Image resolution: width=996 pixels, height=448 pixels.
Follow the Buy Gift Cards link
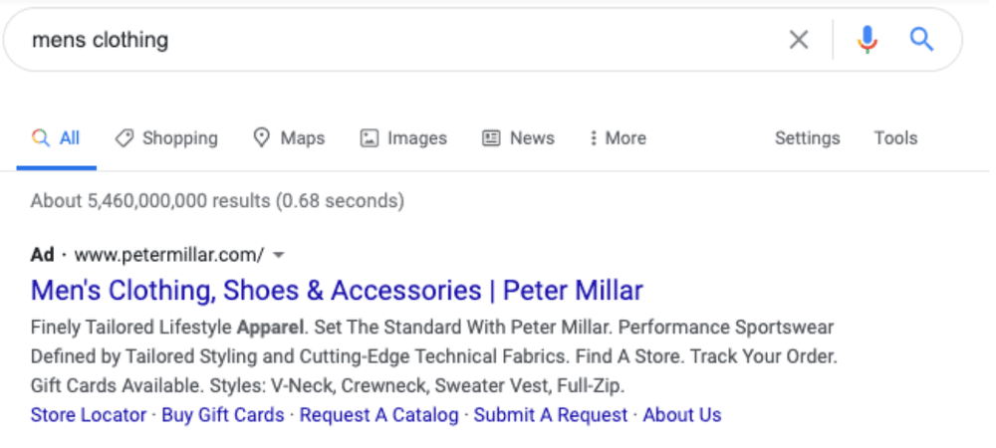point(223,415)
